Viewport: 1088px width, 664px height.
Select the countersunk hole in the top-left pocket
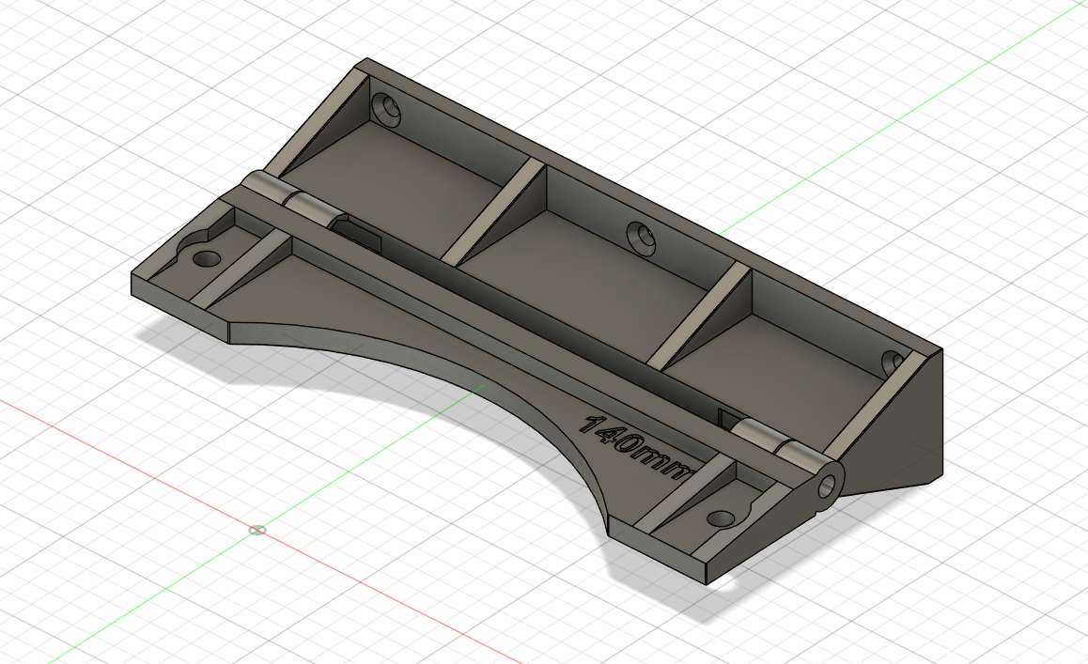tap(386, 106)
